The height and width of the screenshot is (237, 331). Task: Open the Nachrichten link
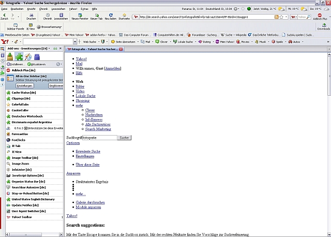[94, 115]
